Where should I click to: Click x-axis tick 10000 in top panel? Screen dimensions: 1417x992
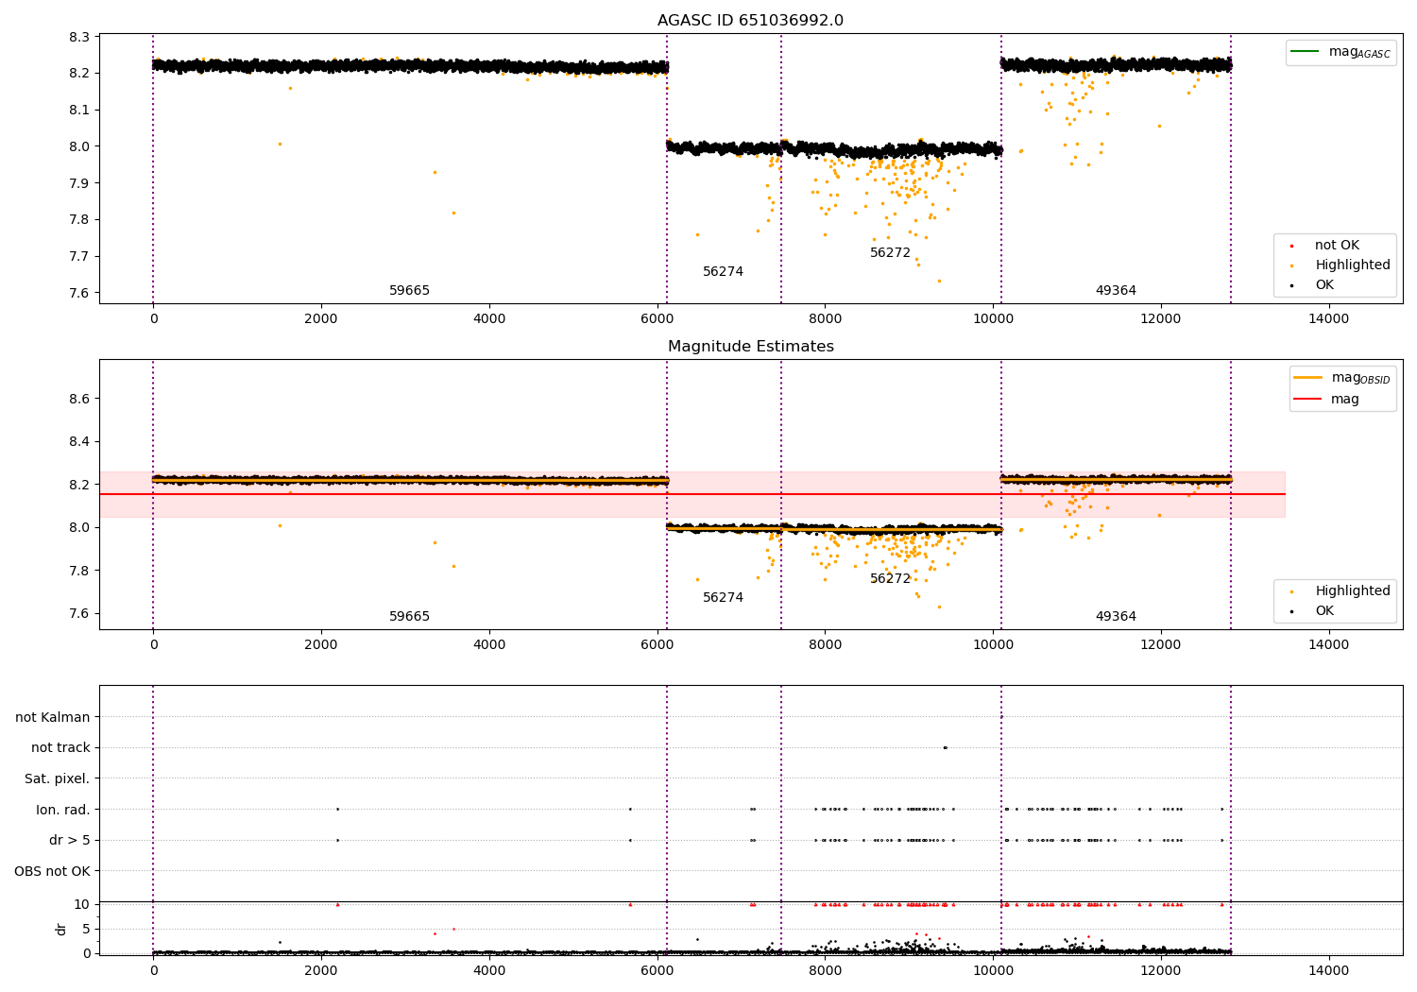pyautogui.click(x=993, y=318)
